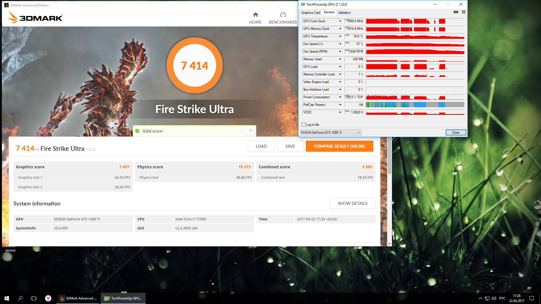Click COMPARE RESULT ONLINE button
The height and width of the screenshot is (304, 541).
(339, 146)
